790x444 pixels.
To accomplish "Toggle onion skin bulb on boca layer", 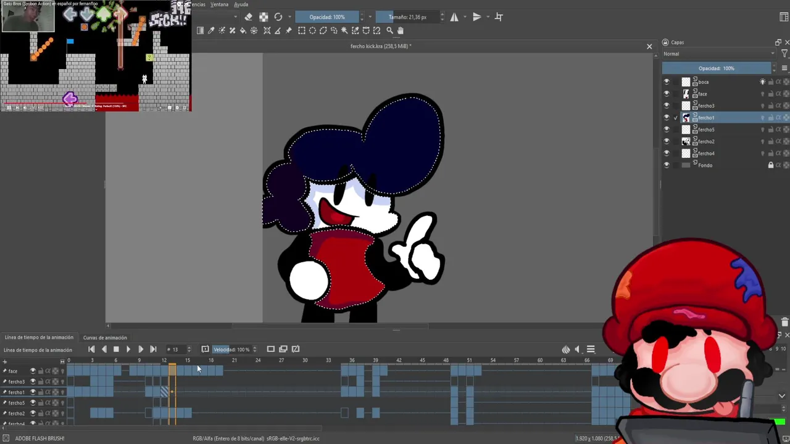I will (762, 82).
